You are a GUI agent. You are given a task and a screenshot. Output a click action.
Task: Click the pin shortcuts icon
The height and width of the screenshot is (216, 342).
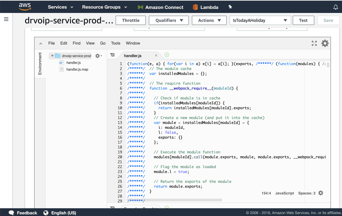pyautogui.click(x=230, y=7)
